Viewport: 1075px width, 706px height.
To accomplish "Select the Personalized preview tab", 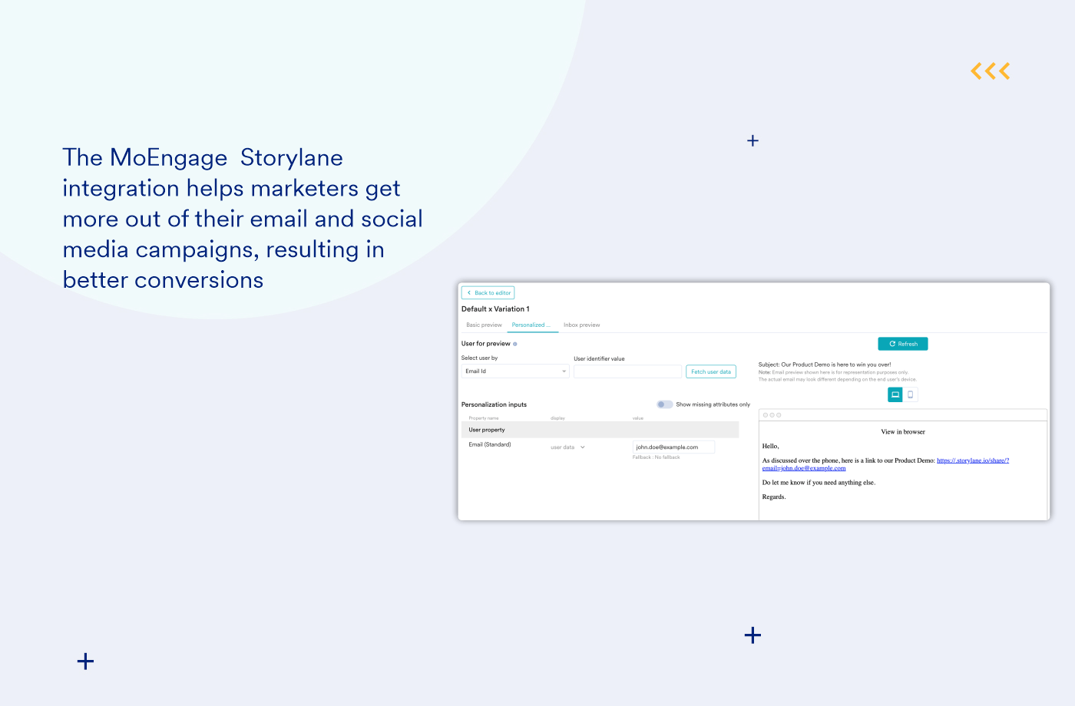I will (x=531, y=325).
